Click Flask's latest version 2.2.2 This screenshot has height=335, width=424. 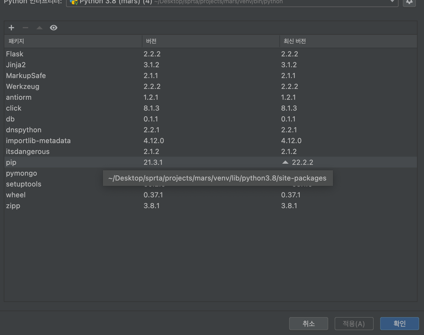pos(289,54)
